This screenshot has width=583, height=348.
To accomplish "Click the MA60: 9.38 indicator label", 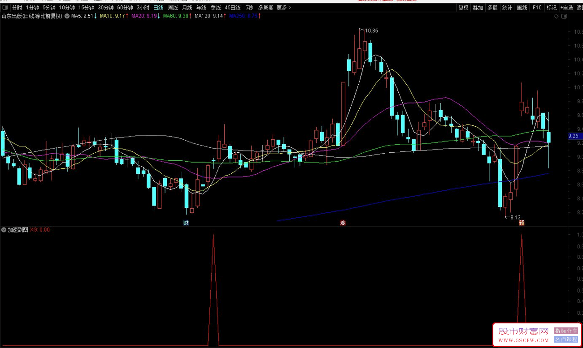I will click(175, 16).
